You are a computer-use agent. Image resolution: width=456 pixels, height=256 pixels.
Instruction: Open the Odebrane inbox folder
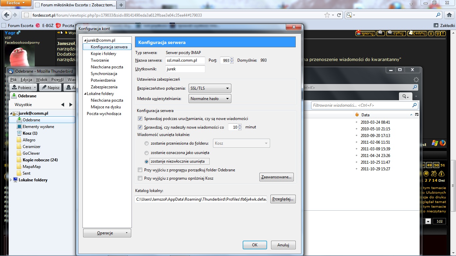(x=31, y=120)
